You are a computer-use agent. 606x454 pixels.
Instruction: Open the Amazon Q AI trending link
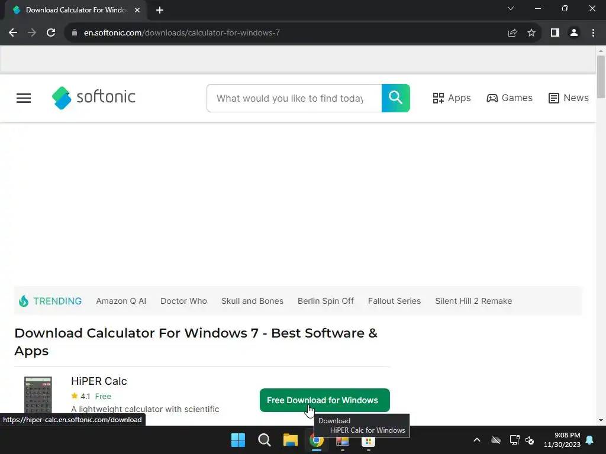point(121,301)
